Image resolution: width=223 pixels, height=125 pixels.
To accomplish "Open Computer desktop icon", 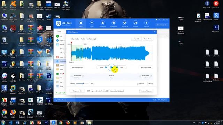I will tap(4, 17).
